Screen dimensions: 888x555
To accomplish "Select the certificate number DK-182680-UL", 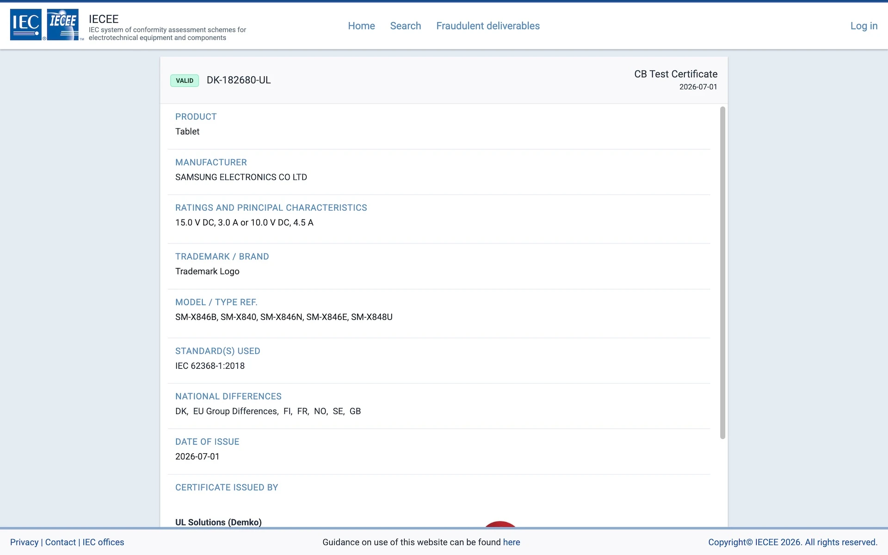I will pyautogui.click(x=239, y=80).
